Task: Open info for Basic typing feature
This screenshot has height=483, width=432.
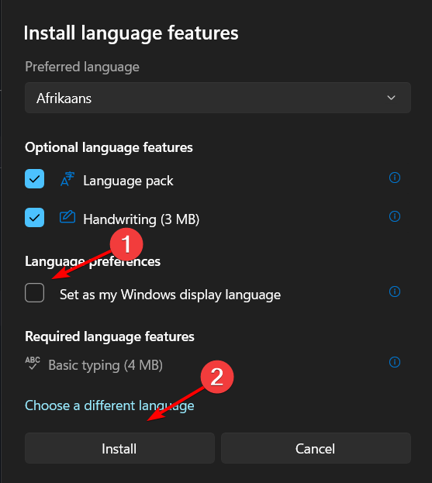Action: (x=395, y=362)
